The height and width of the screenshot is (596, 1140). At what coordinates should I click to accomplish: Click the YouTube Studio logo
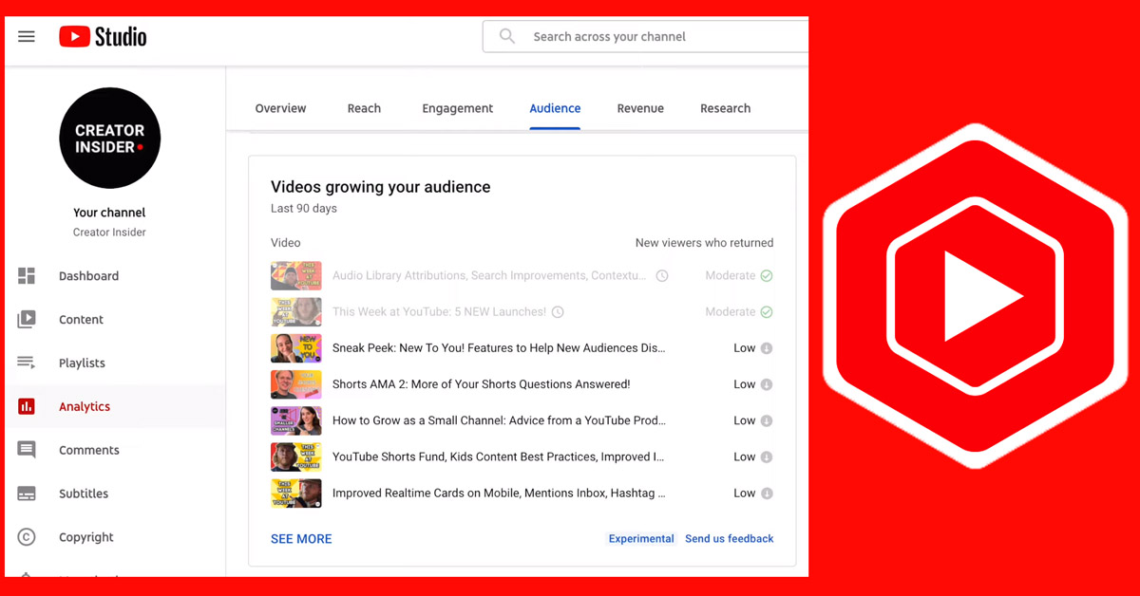103,37
